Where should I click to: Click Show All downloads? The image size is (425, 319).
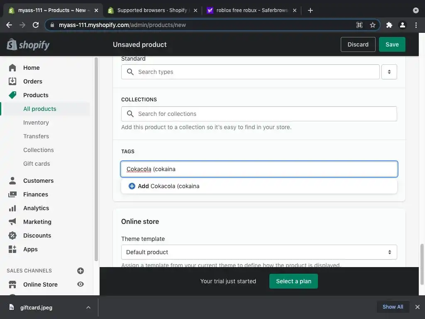click(x=393, y=307)
